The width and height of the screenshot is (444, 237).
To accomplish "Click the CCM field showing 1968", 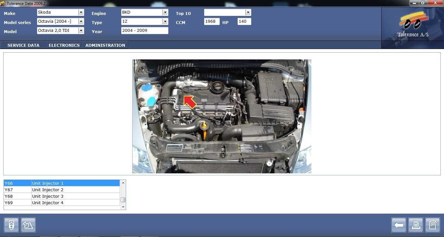I will 212,21.
